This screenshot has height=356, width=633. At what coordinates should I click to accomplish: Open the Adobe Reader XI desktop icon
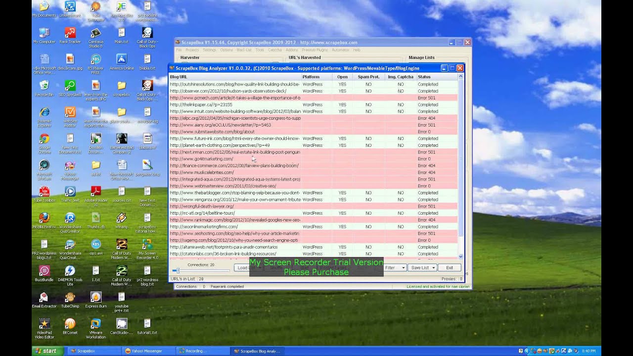tap(95, 197)
